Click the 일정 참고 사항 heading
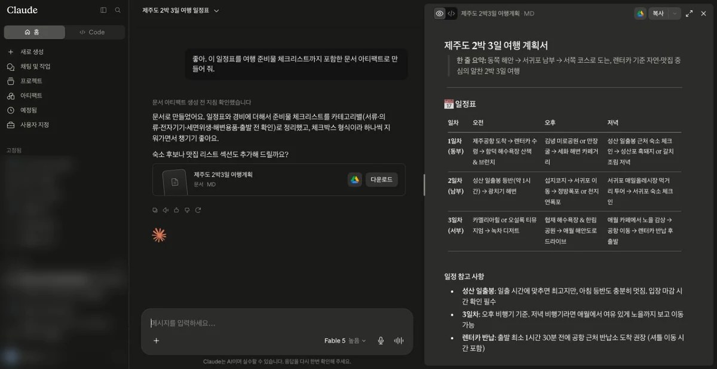The height and width of the screenshot is (369, 717). tap(464, 276)
